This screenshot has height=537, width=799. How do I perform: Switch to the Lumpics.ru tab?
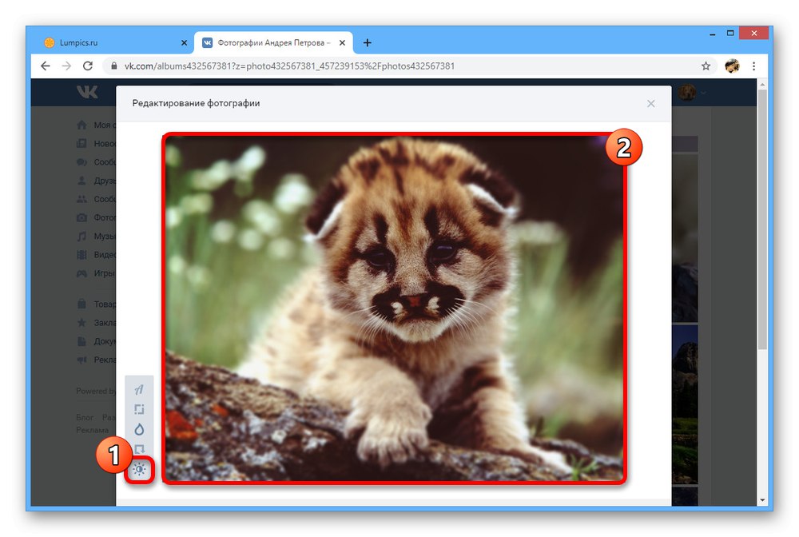[116, 43]
